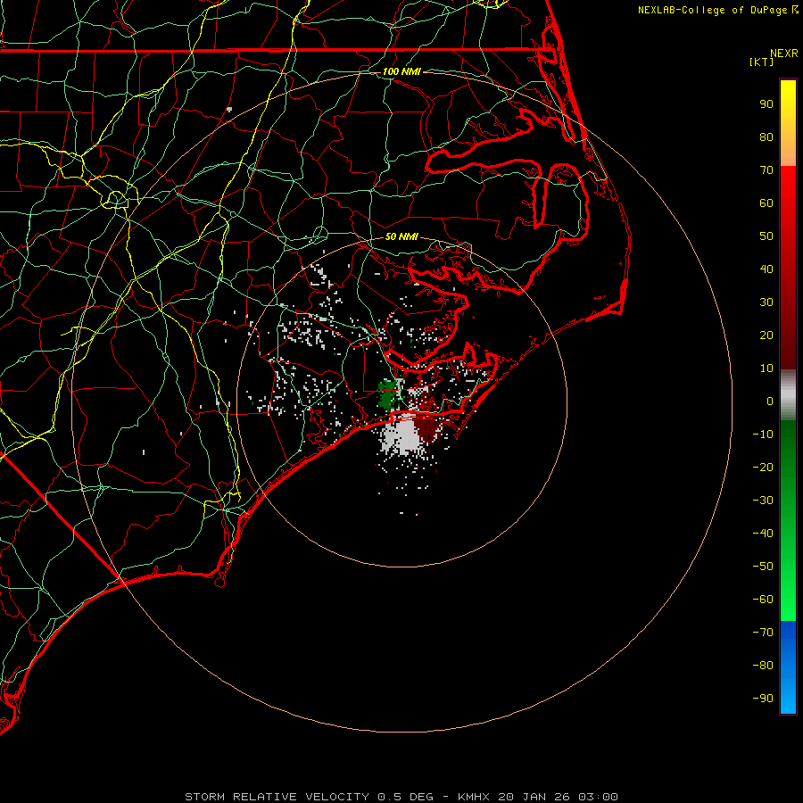
Task: Click the bright red segment of the color bar
Action: 788,205
